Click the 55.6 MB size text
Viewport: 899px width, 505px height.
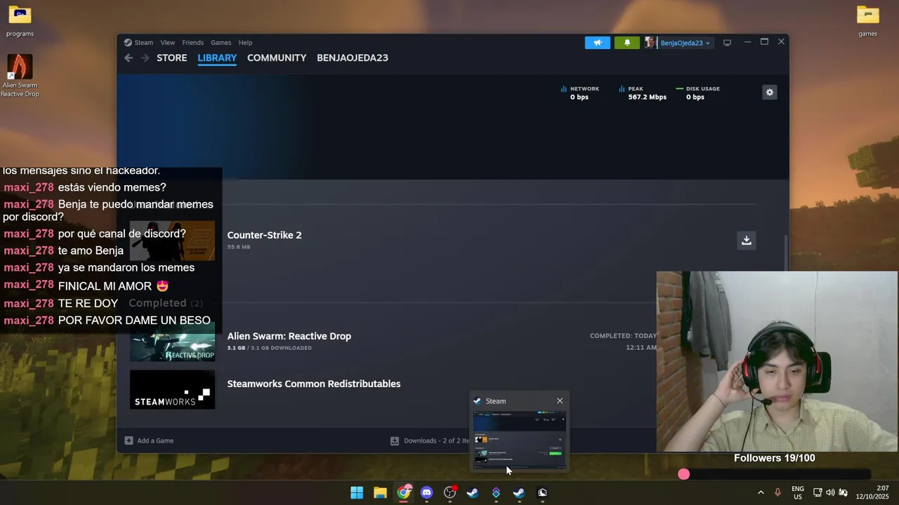pos(238,247)
